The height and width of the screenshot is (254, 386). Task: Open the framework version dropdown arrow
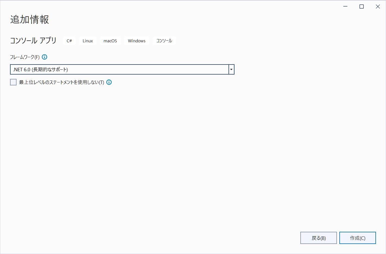click(231, 69)
